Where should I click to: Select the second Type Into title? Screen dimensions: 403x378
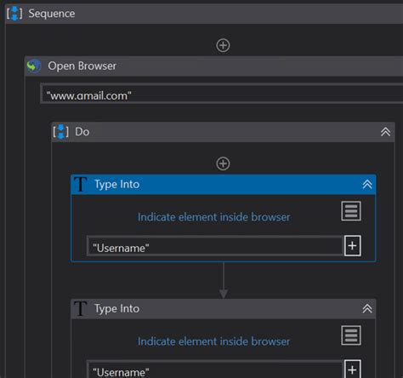(x=116, y=308)
